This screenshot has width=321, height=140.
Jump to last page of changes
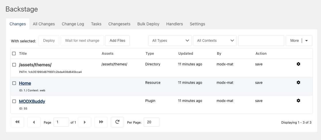pos(101,122)
